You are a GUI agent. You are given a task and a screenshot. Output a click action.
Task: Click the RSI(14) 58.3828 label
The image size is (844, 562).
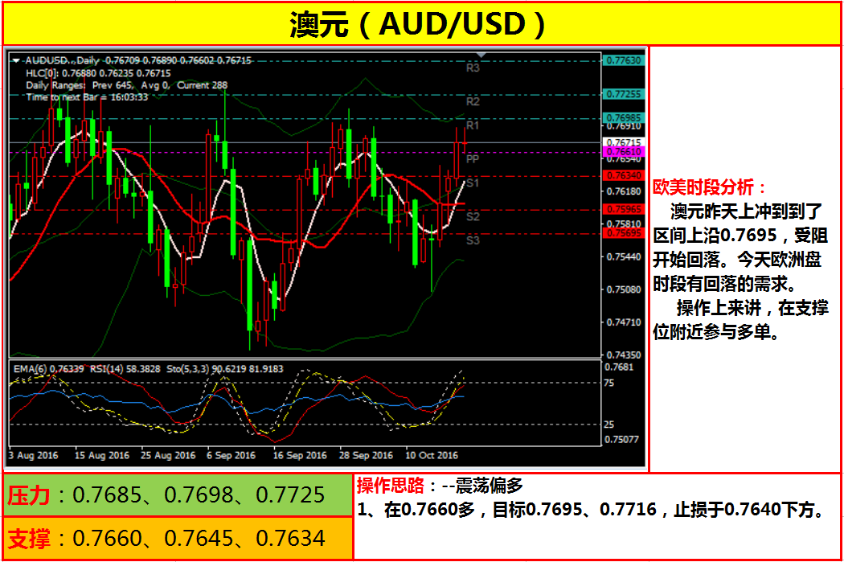(x=125, y=369)
